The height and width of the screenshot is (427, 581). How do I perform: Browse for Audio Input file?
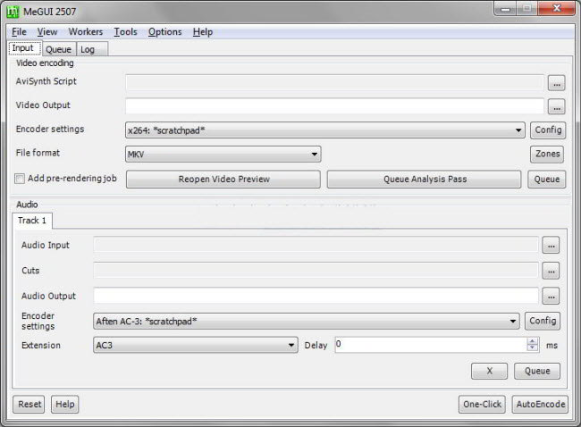click(x=551, y=245)
